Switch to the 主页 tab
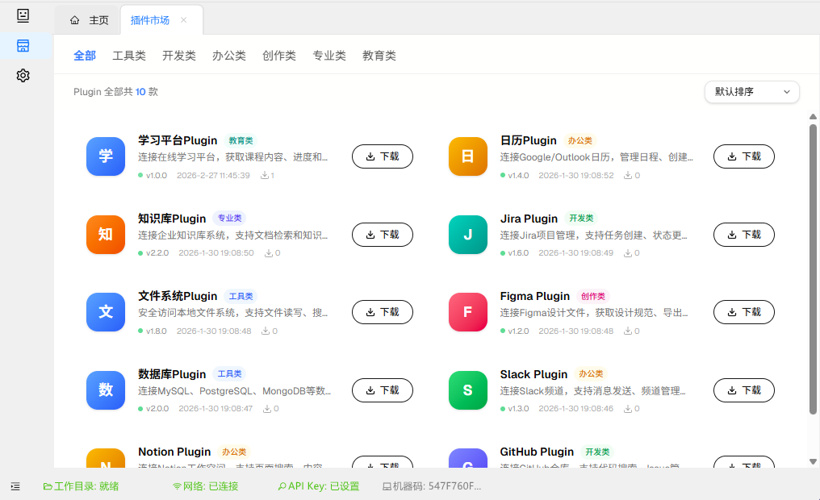820x500 pixels. pyautogui.click(x=89, y=20)
